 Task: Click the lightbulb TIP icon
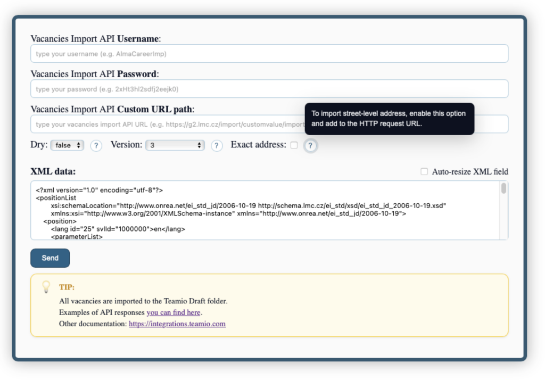click(x=46, y=287)
